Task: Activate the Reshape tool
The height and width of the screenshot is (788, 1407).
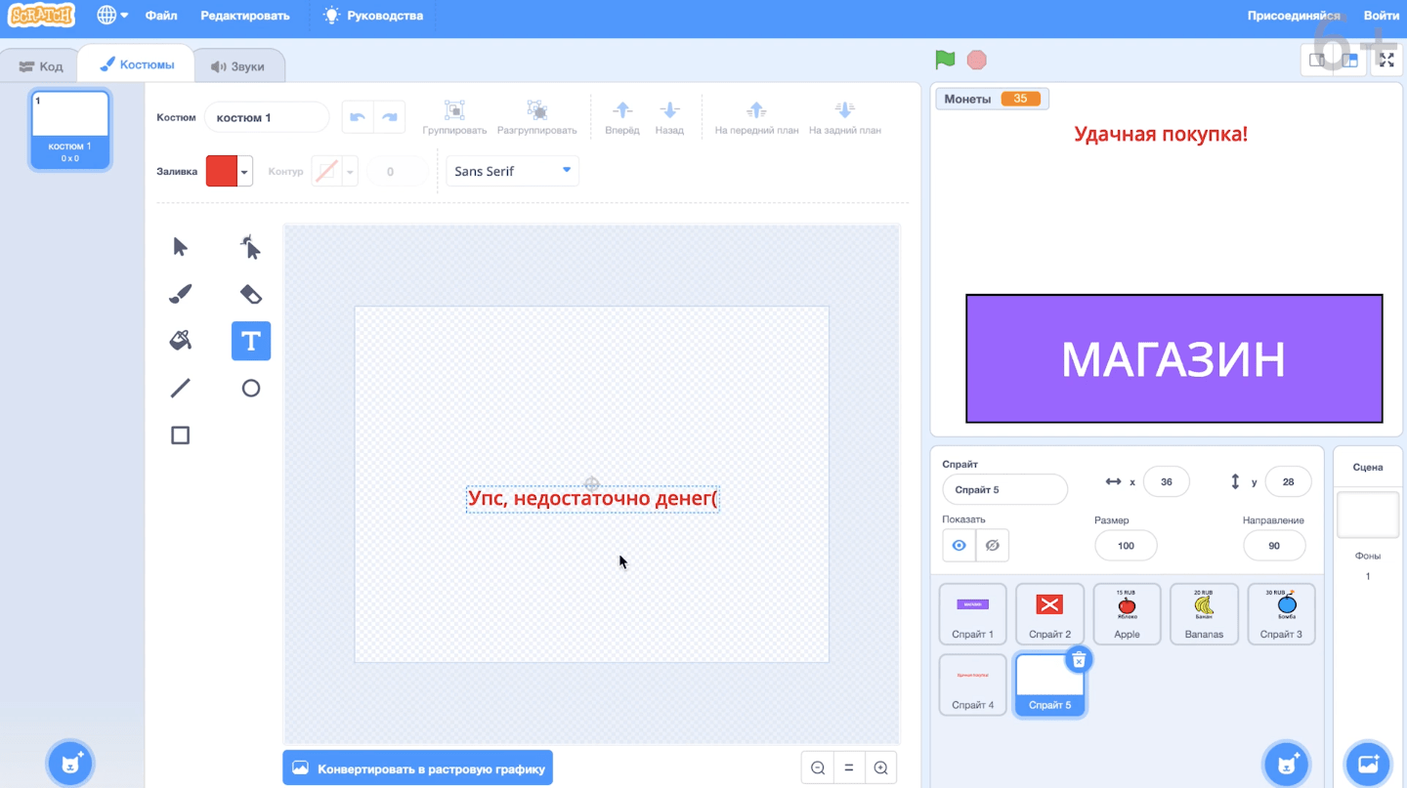Action: [x=251, y=247]
